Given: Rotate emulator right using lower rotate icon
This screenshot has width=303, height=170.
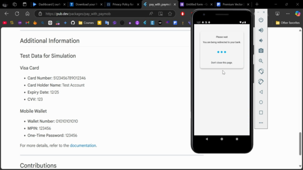Looking at the screenshot, I should (x=261, y=82).
